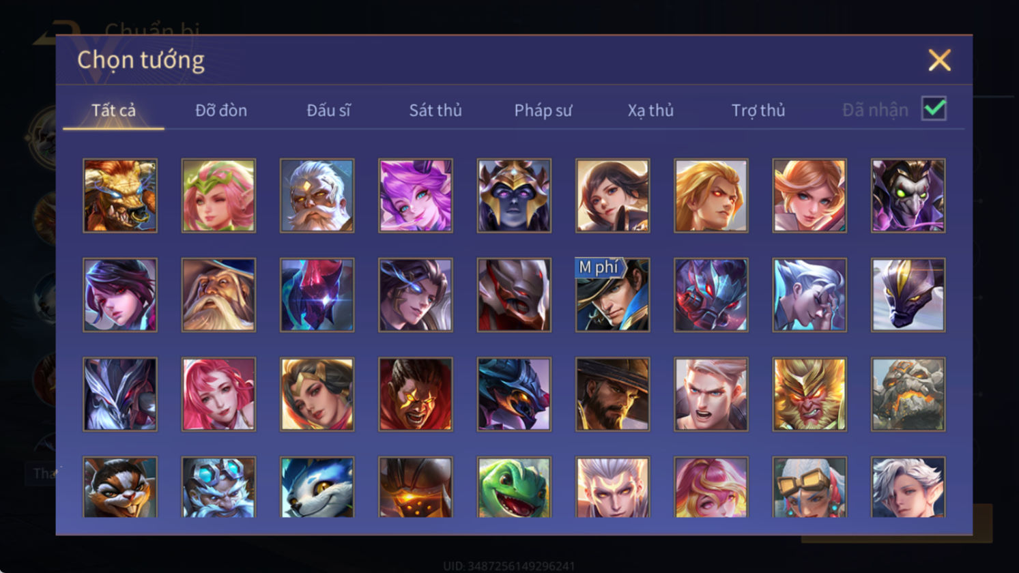Choose the blue raccoon hero portrait

point(317,487)
